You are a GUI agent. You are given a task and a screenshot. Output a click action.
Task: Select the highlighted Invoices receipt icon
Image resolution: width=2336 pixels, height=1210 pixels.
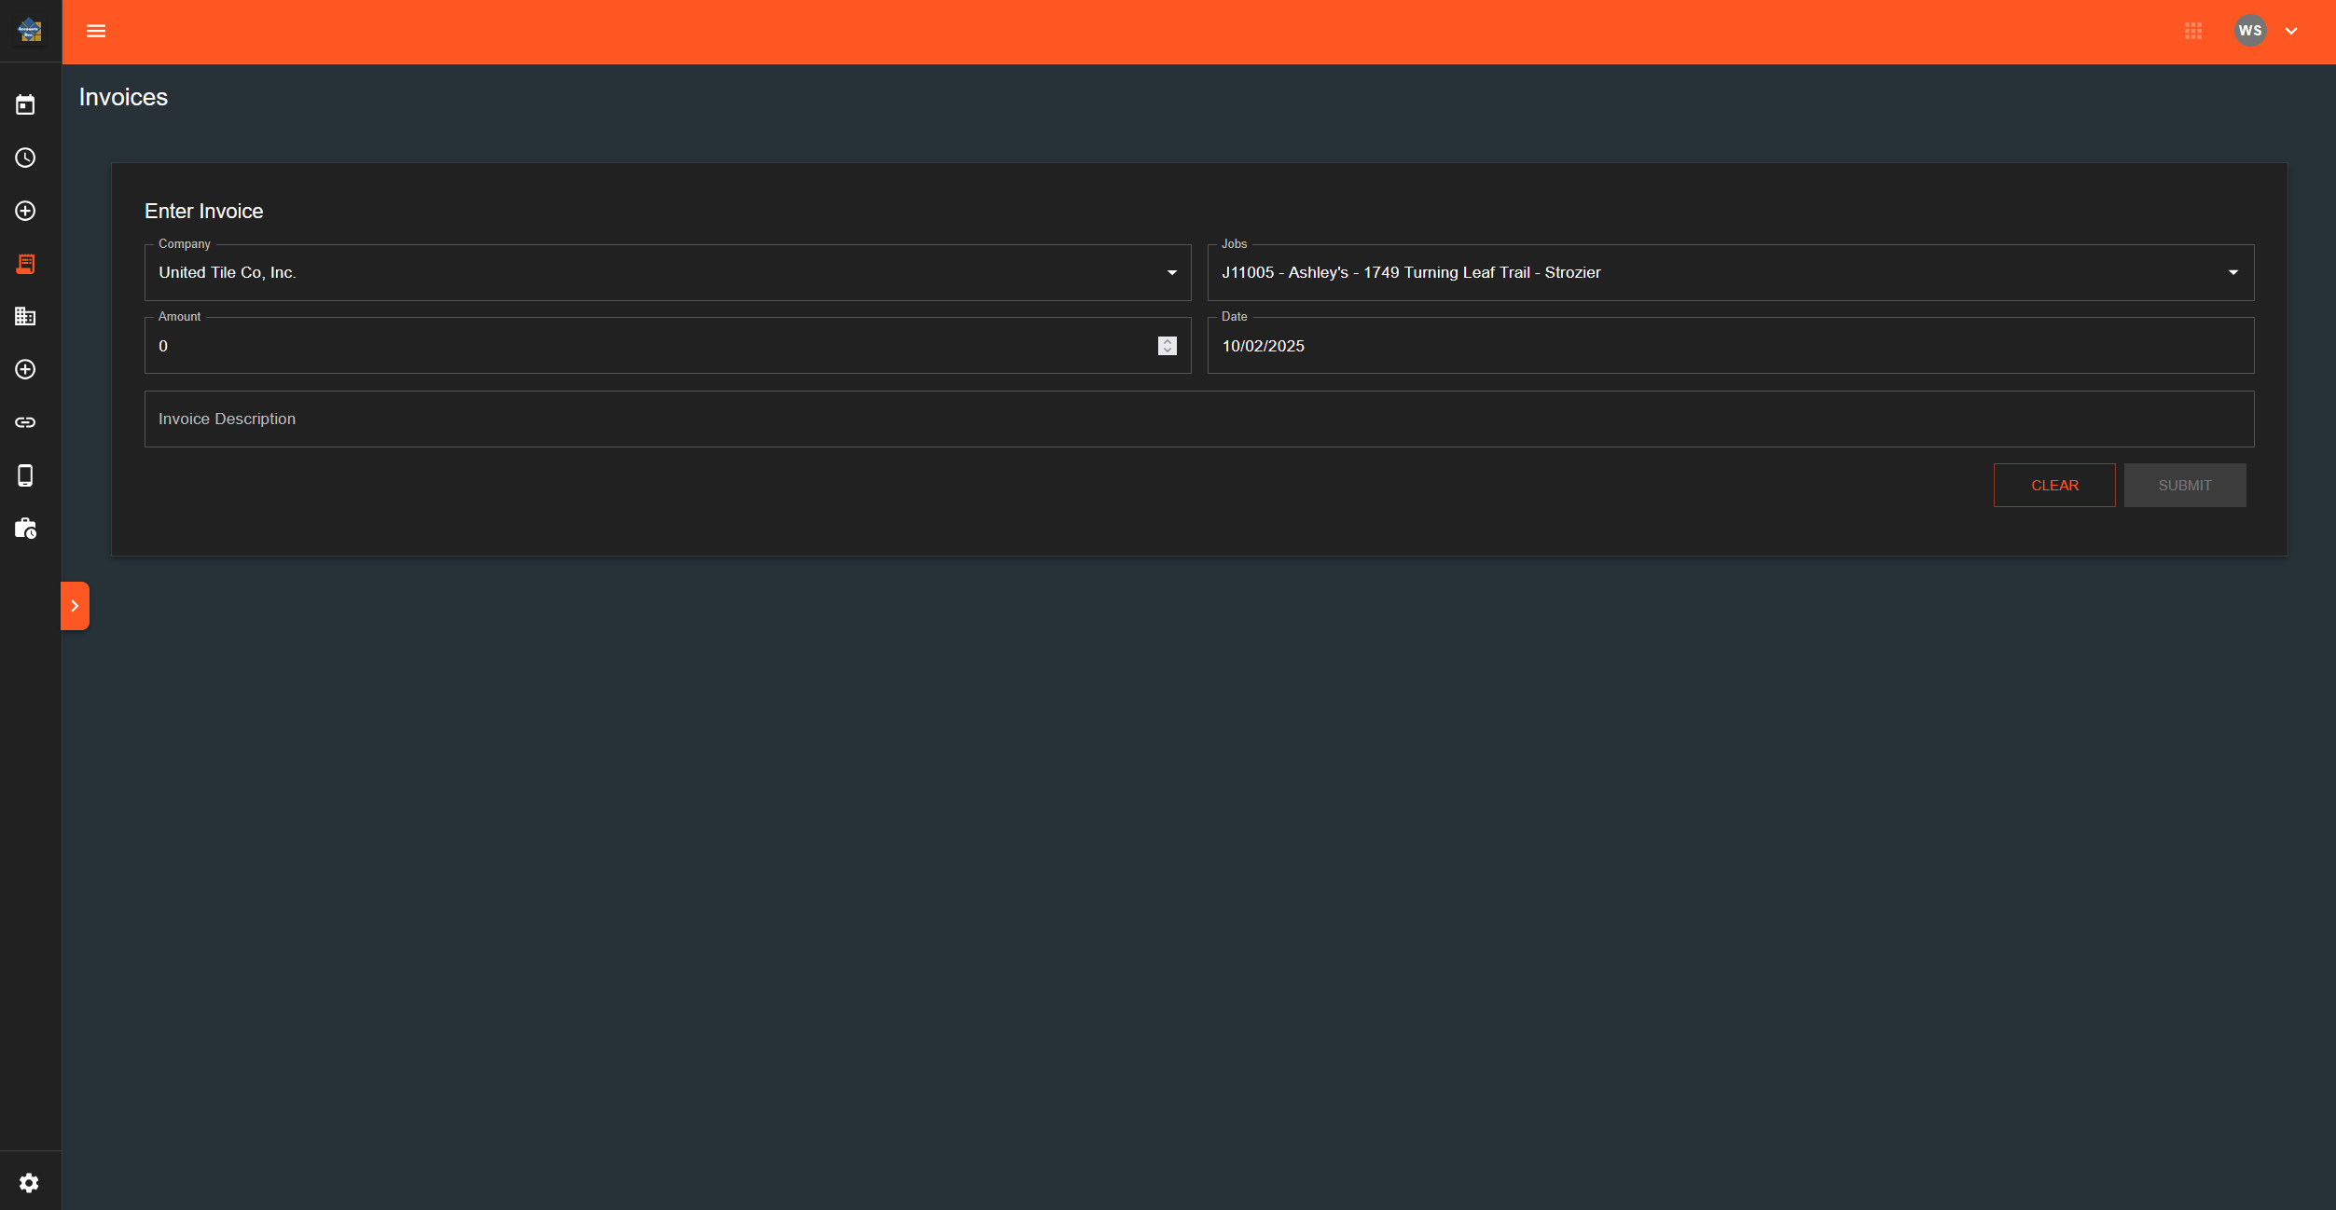pos(25,264)
